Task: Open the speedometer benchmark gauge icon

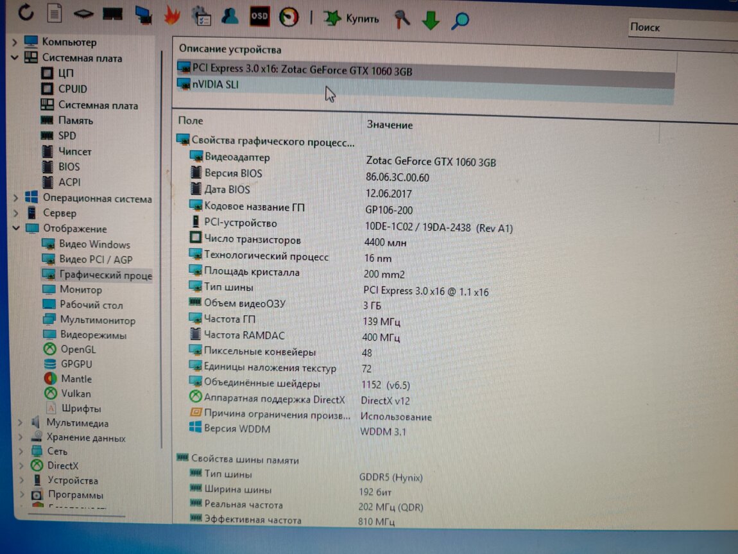Action: (x=289, y=17)
